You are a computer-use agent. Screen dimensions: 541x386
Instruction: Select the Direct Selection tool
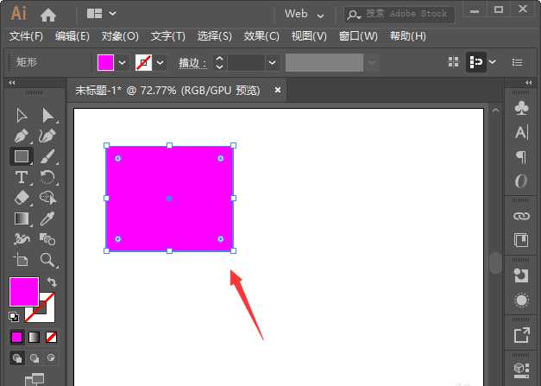coord(48,115)
